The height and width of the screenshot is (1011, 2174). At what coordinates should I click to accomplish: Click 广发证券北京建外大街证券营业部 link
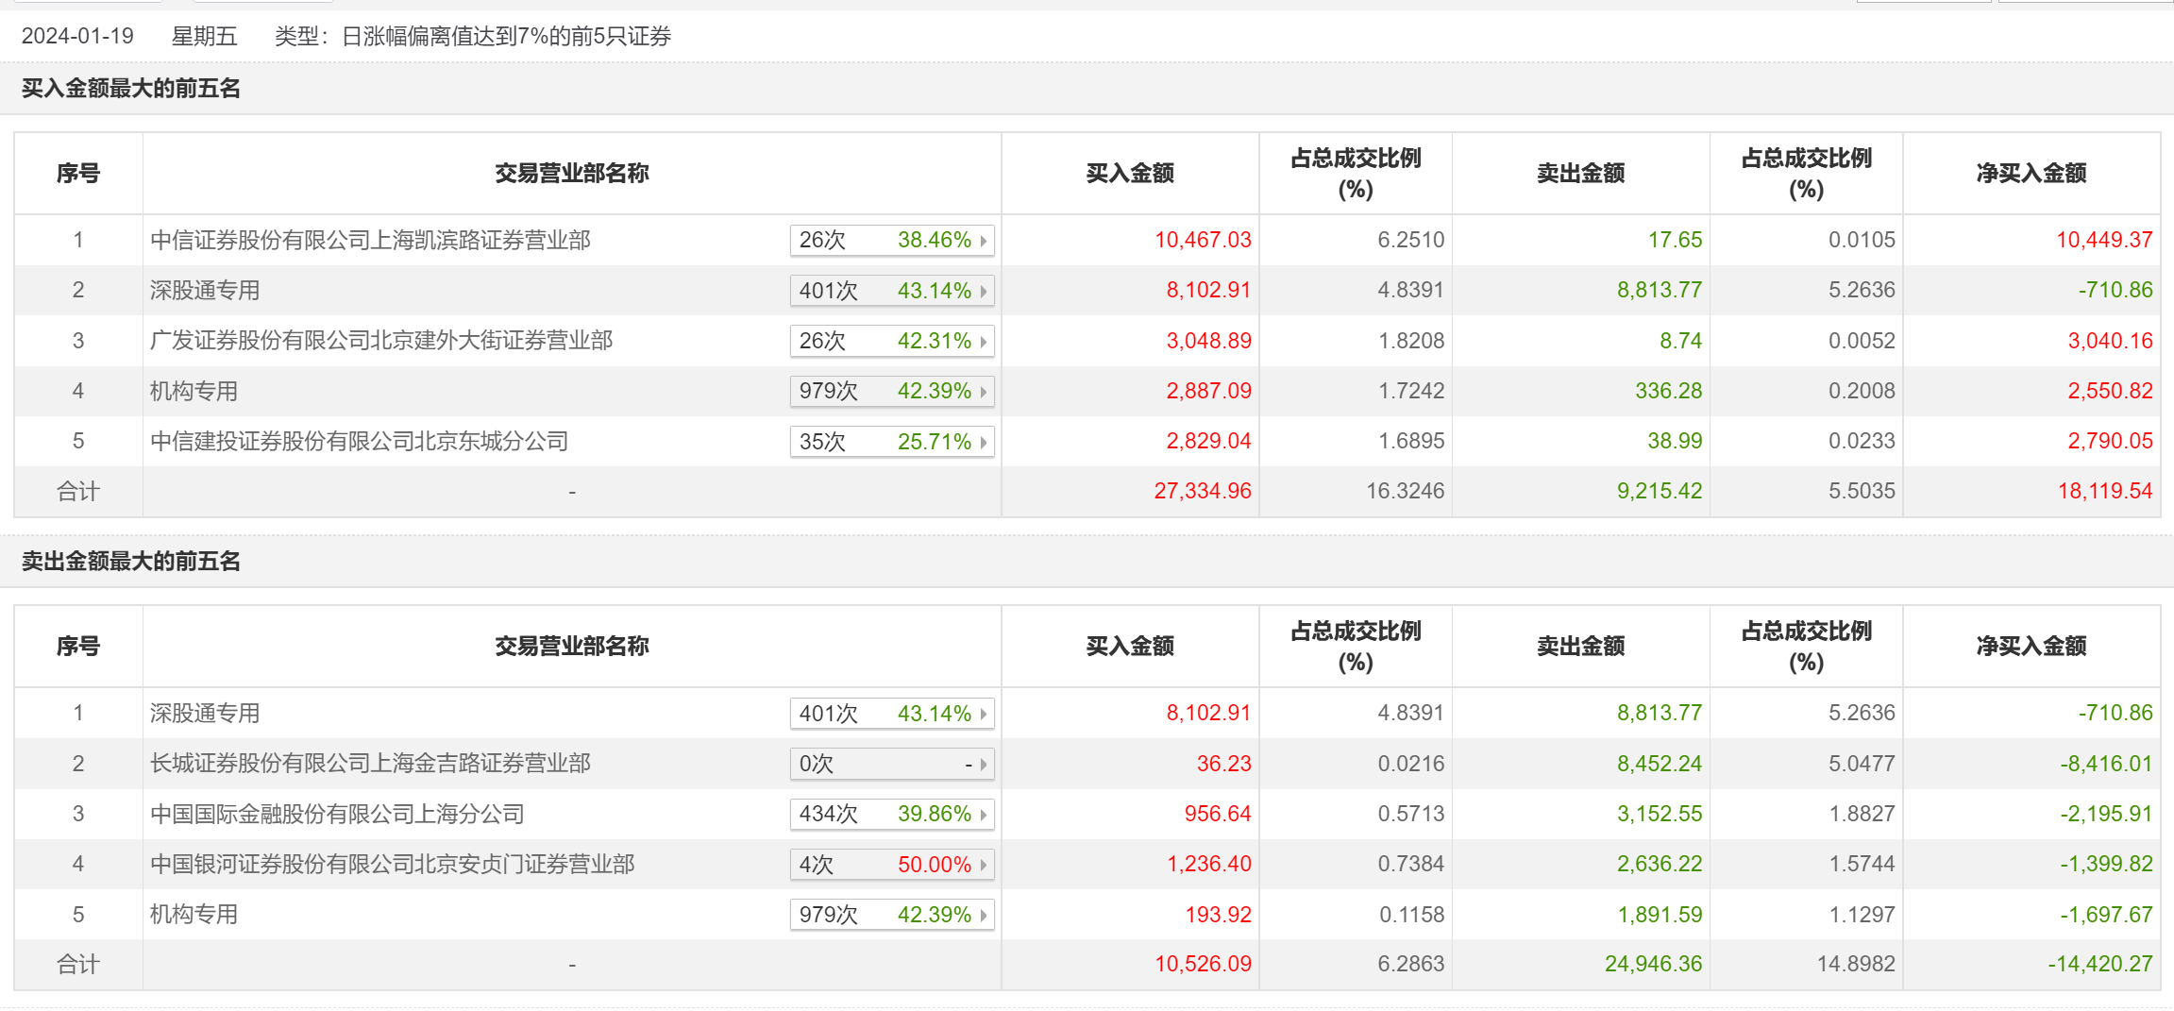click(381, 341)
